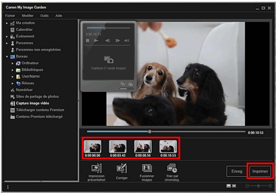Click the Imprimer button
276x193 pixels.
point(260,171)
